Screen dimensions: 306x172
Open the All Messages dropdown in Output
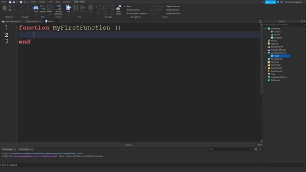(x=9, y=150)
